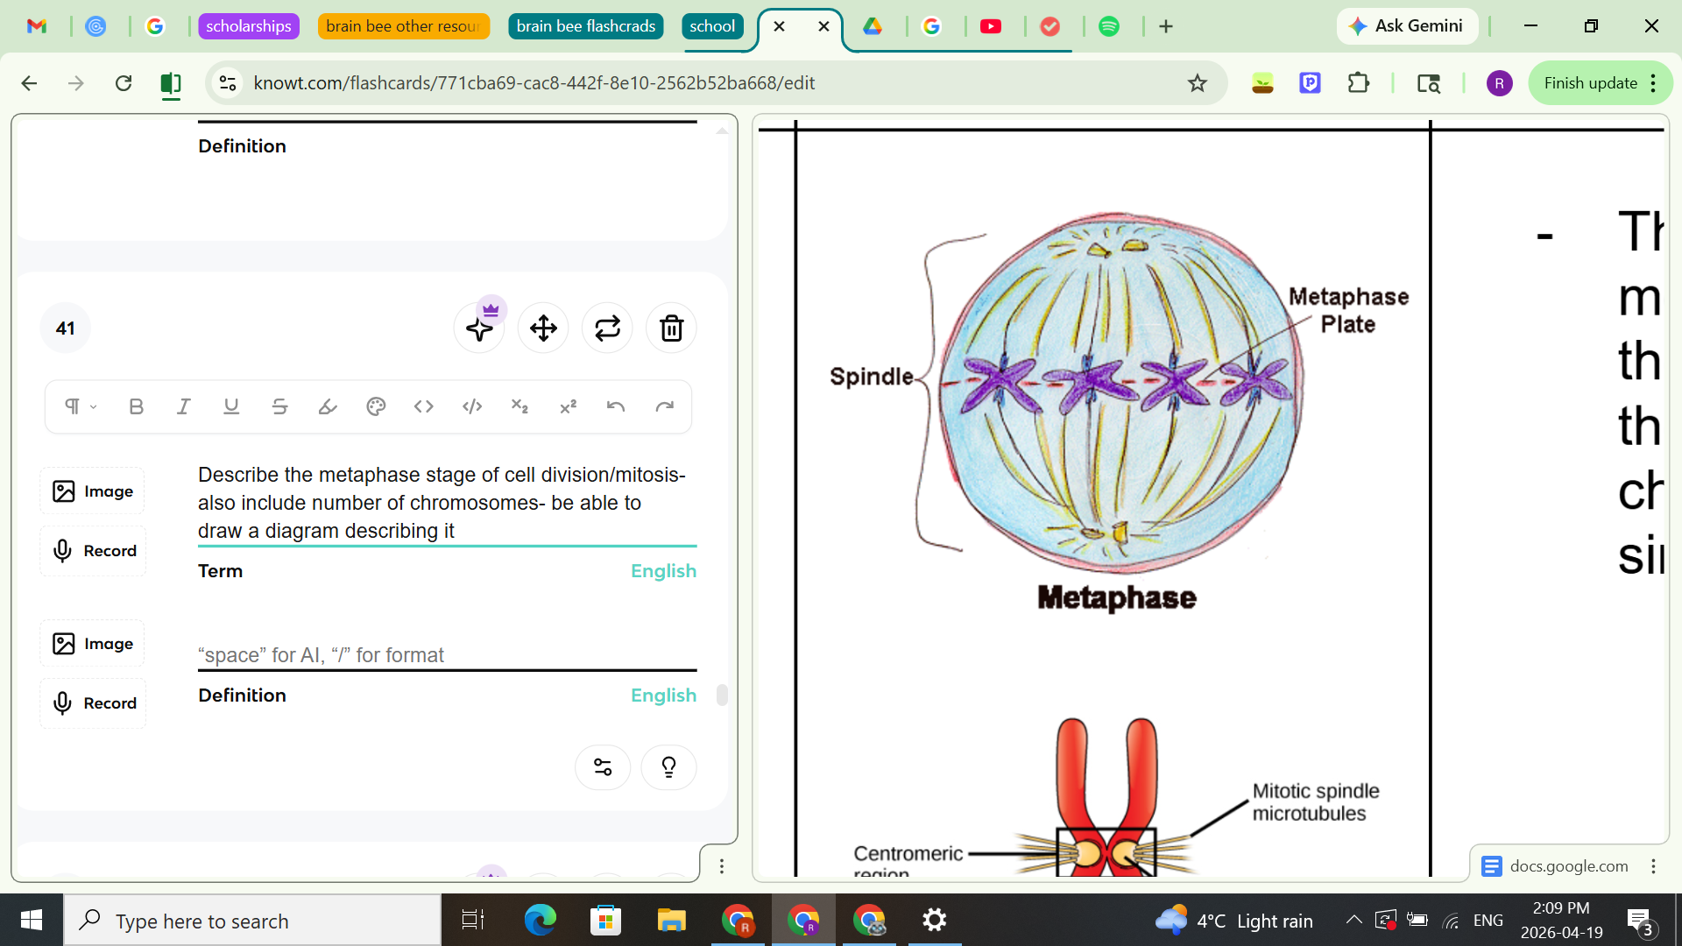This screenshot has height=946, width=1682.
Task: Change the Term language from English
Action: 663,570
